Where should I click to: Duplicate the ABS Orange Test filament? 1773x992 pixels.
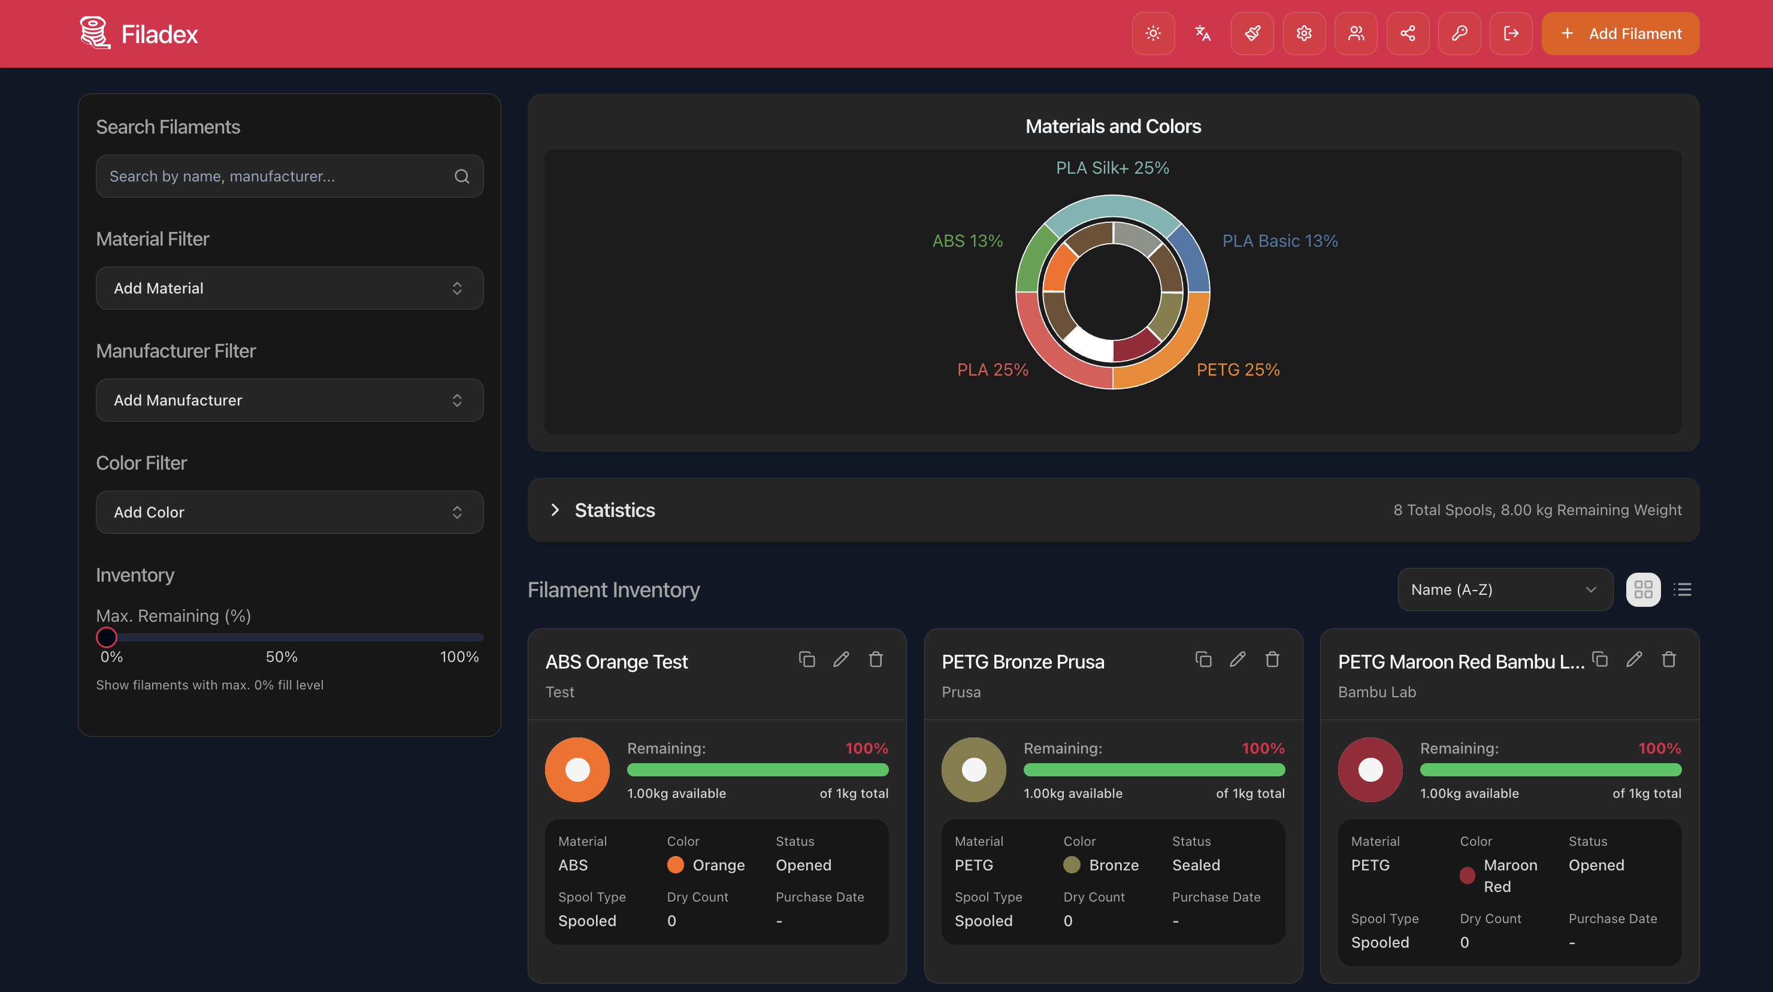807,659
